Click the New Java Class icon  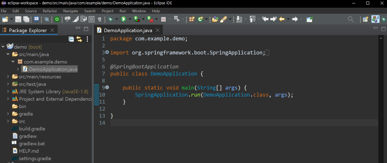coord(200,19)
